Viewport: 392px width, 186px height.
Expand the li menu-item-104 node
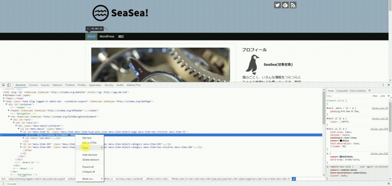point(21,147)
